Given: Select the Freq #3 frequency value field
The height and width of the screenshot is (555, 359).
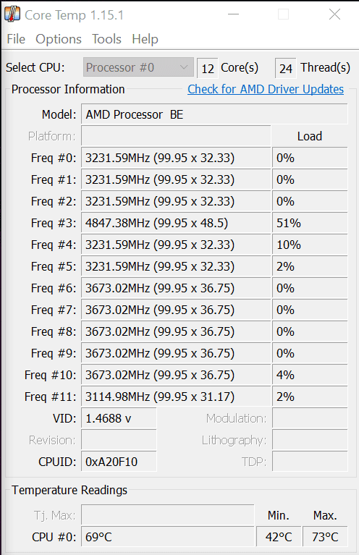Looking at the screenshot, I should pyautogui.click(x=176, y=223).
